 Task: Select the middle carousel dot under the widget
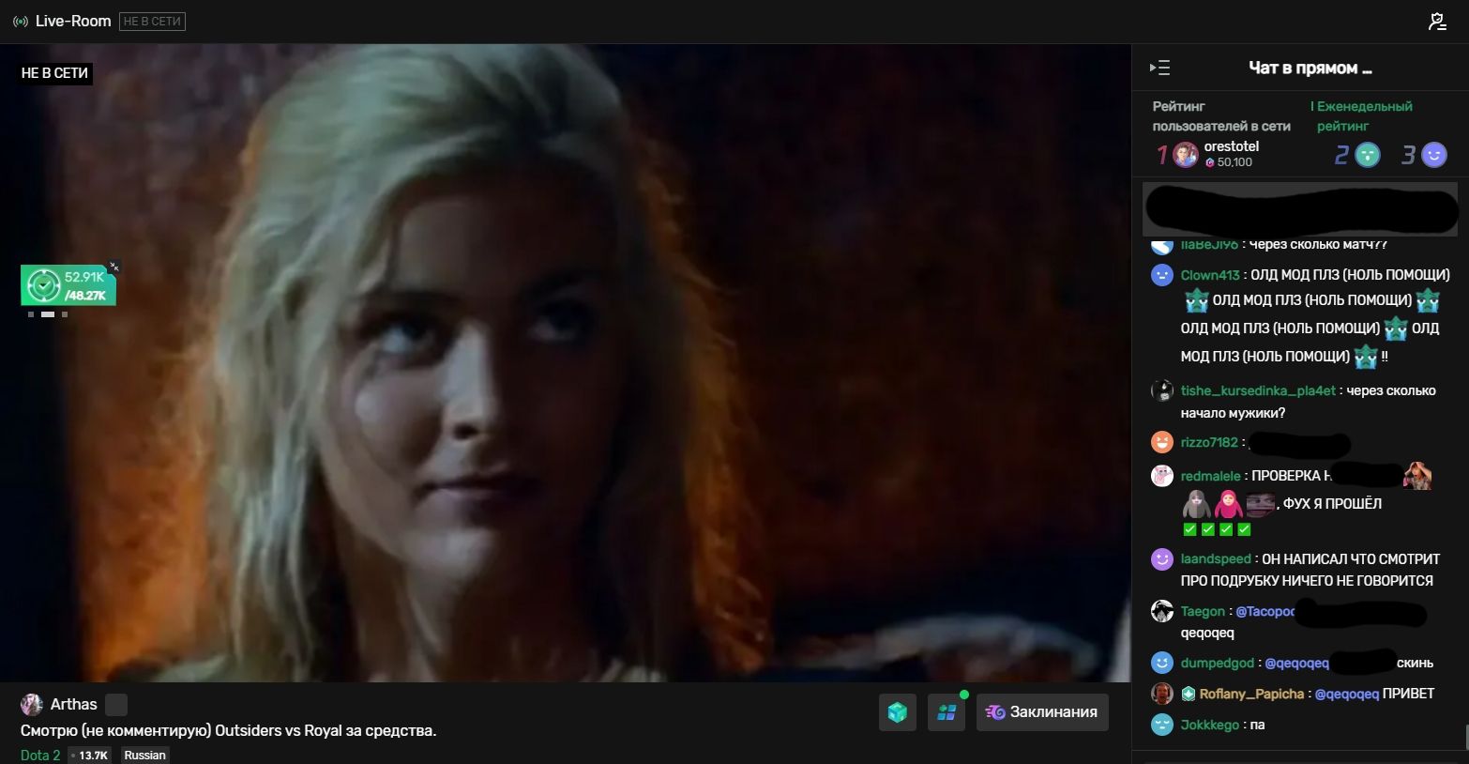pyautogui.click(x=47, y=314)
